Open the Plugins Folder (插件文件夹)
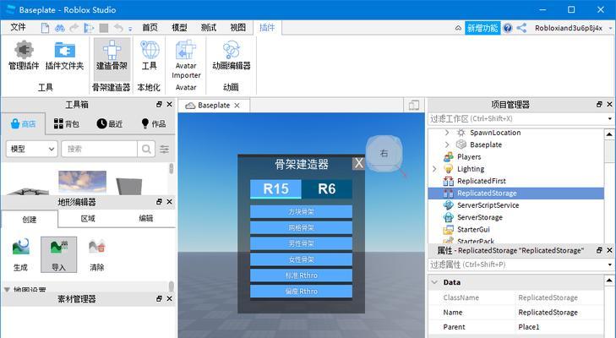The width and height of the screenshot is (616, 338). 64,56
